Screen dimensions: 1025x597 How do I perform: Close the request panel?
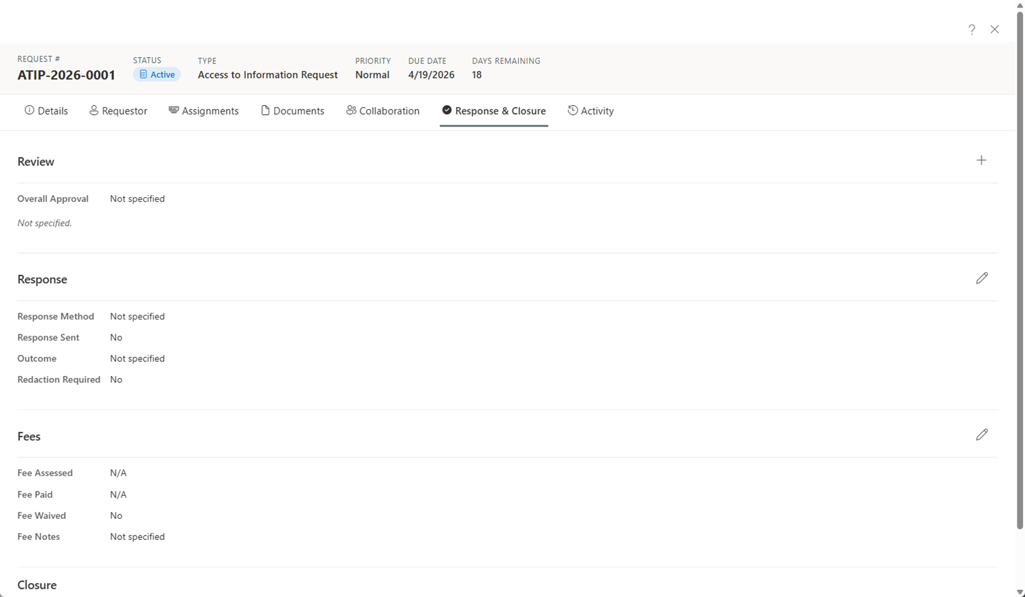(x=994, y=29)
